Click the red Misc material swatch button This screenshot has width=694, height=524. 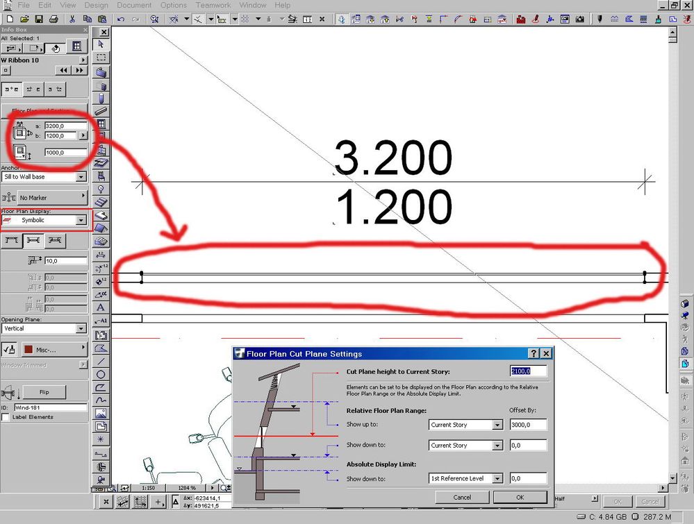[x=54, y=349]
